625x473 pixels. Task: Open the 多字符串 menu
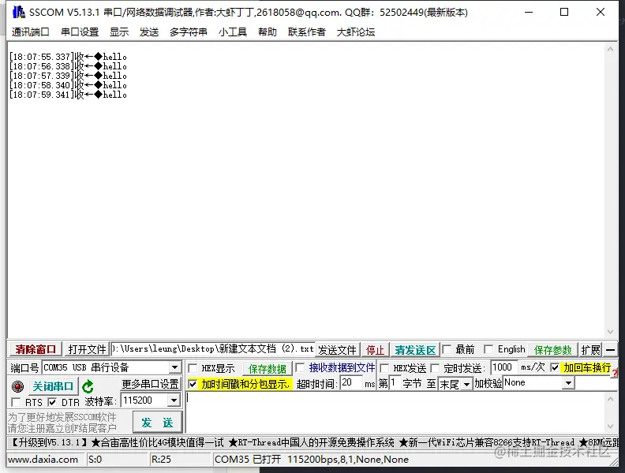tap(188, 32)
